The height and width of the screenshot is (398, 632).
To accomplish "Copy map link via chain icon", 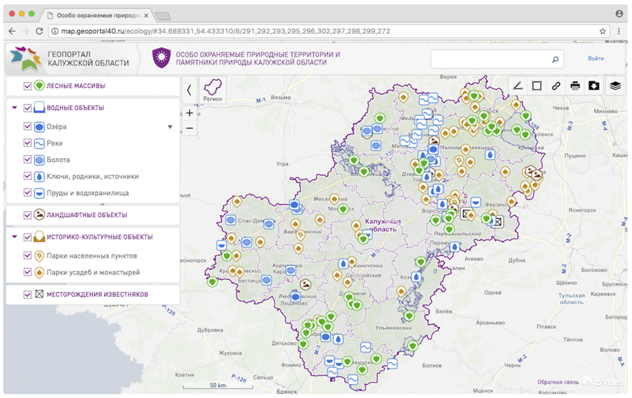I will [x=556, y=86].
